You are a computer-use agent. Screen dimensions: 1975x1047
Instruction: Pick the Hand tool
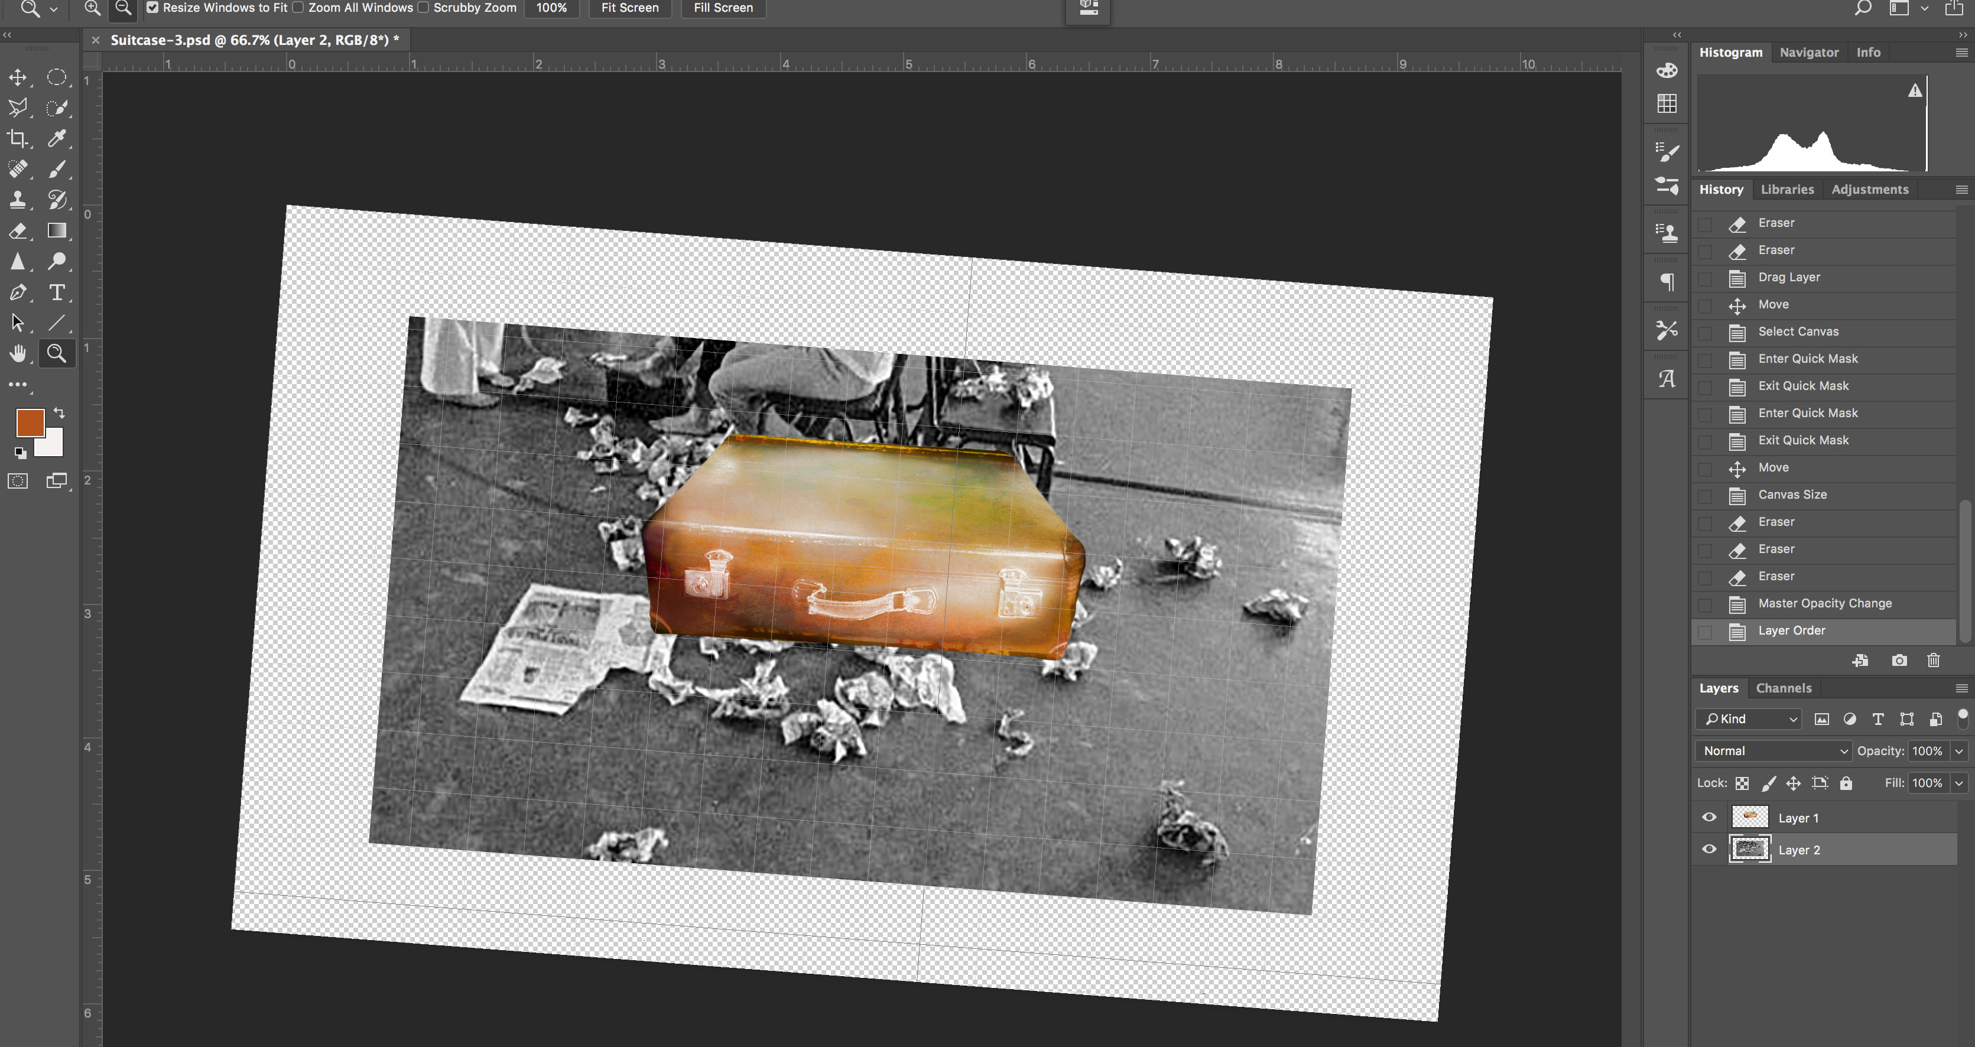18,353
